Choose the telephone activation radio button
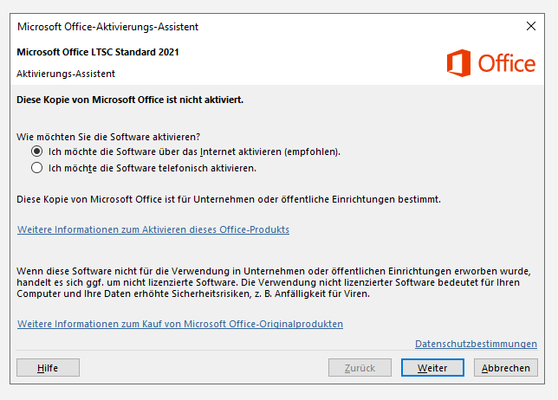The height and width of the screenshot is (400, 558). point(36,168)
